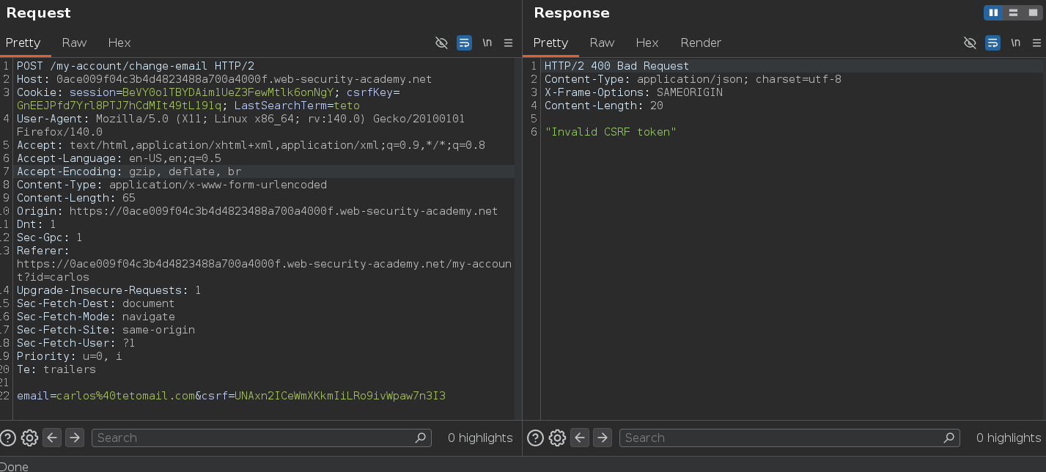This screenshot has height=472, width=1046.
Task: Open help icon under Request pane
Action: pos(8,438)
